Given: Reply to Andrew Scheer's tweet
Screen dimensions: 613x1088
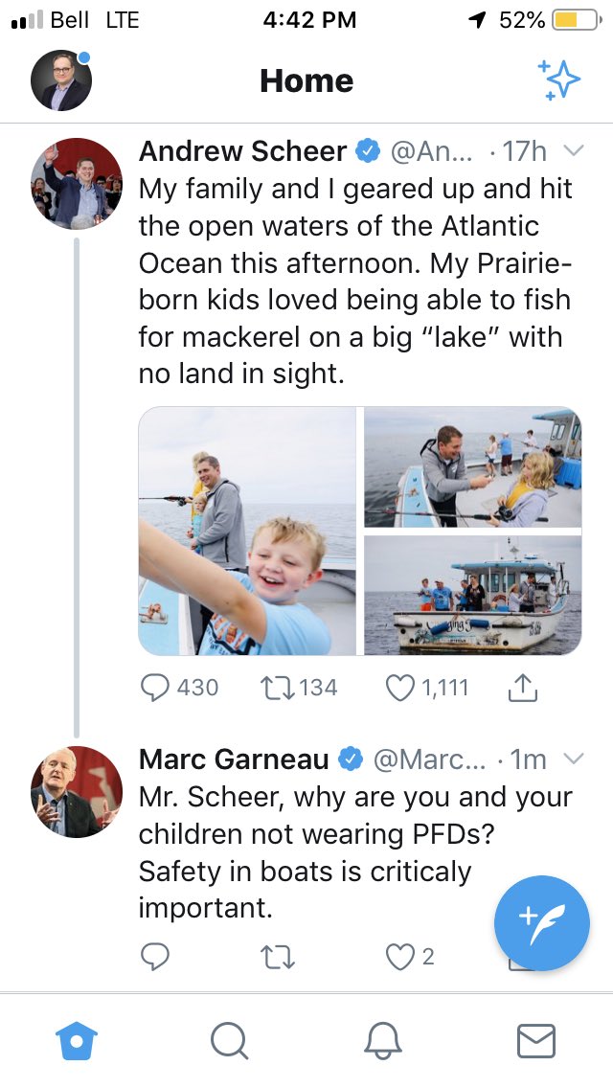Looking at the screenshot, I should (155, 688).
